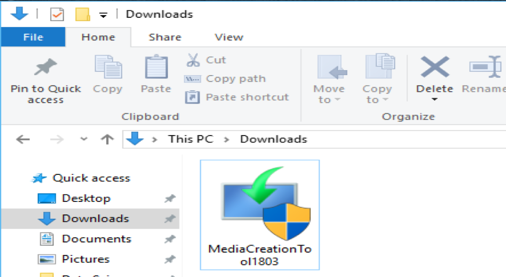Click the Pin to Quick access icon
This screenshot has height=277, width=506.
point(45,68)
